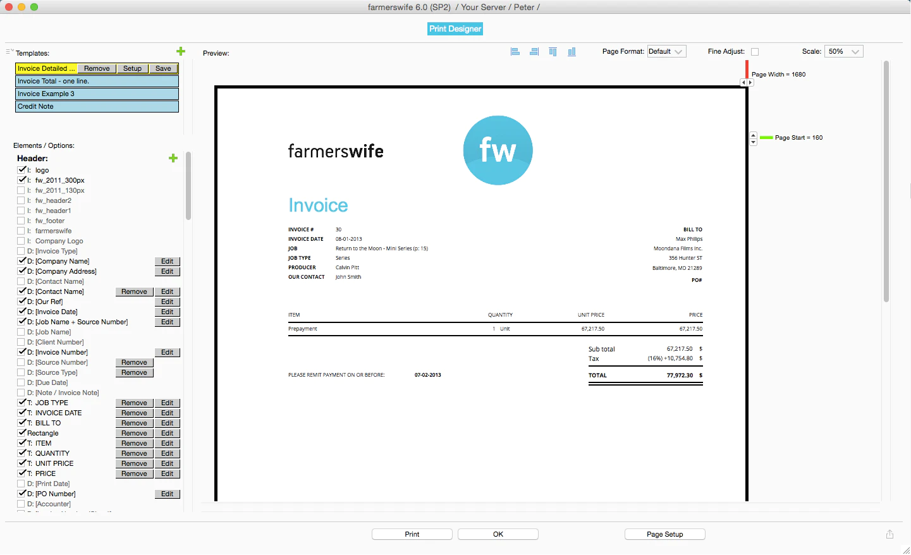Check the fw_header2 image element
This screenshot has height=555, width=911.
click(21, 200)
